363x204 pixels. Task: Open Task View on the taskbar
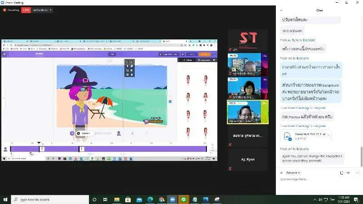106,199
